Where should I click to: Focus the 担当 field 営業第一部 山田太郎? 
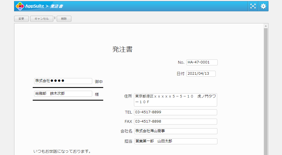[x=175, y=141]
